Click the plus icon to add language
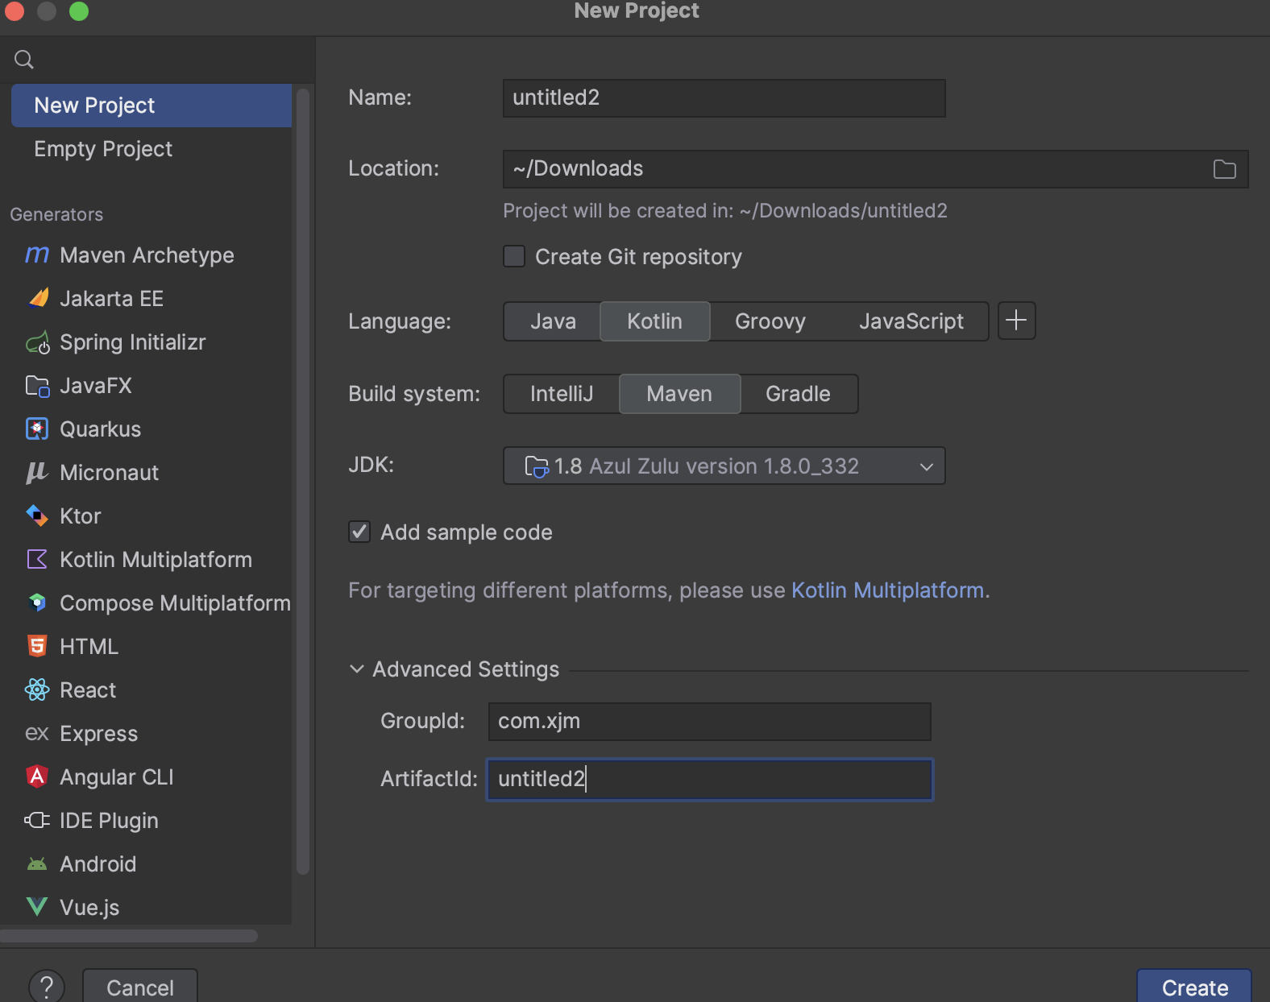Image resolution: width=1270 pixels, height=1002 pixels. click(x=1016, y=321)
